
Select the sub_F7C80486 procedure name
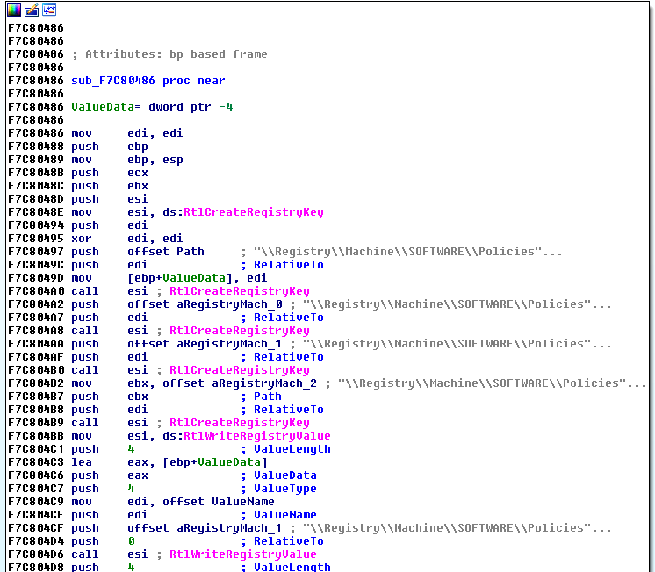point(113,81)
